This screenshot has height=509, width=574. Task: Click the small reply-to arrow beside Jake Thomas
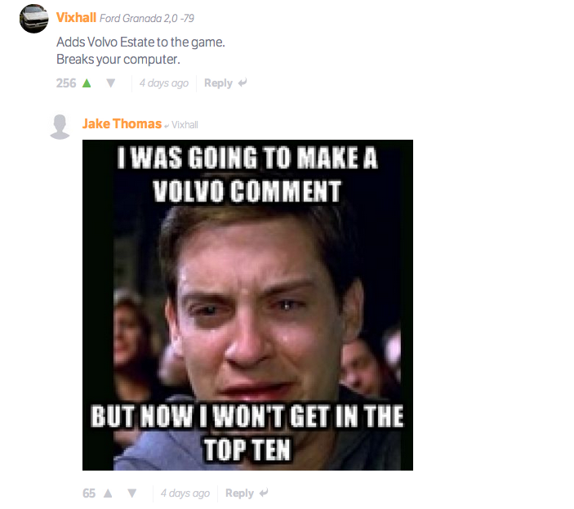coord(167,126)
